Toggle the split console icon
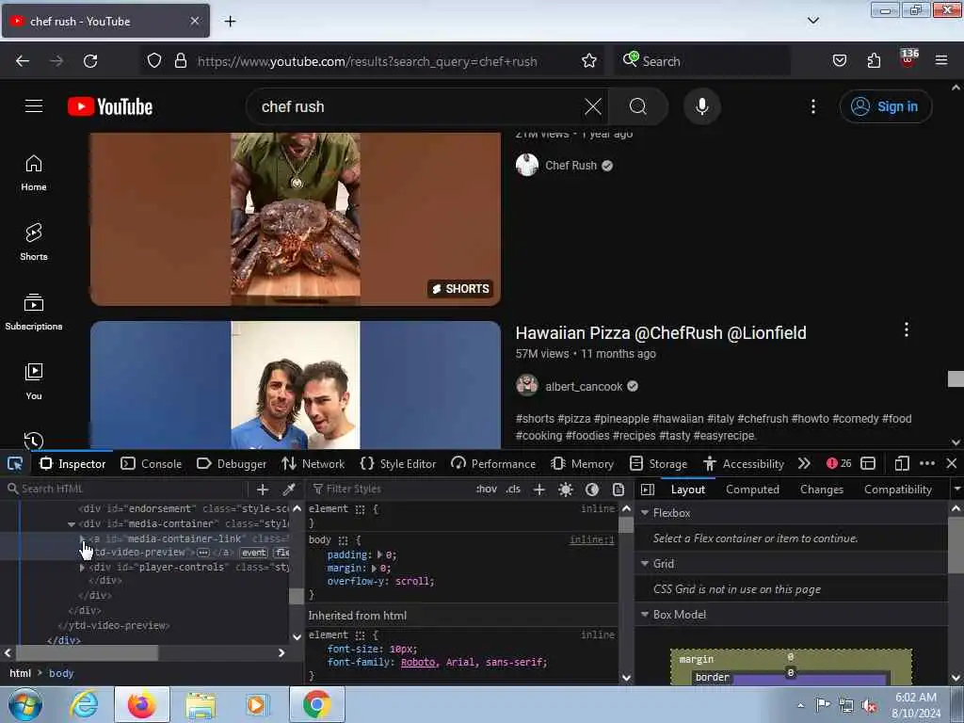 (868, 463)
